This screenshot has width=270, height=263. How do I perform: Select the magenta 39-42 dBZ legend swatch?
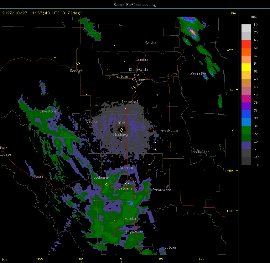click(x=246, y=98)
